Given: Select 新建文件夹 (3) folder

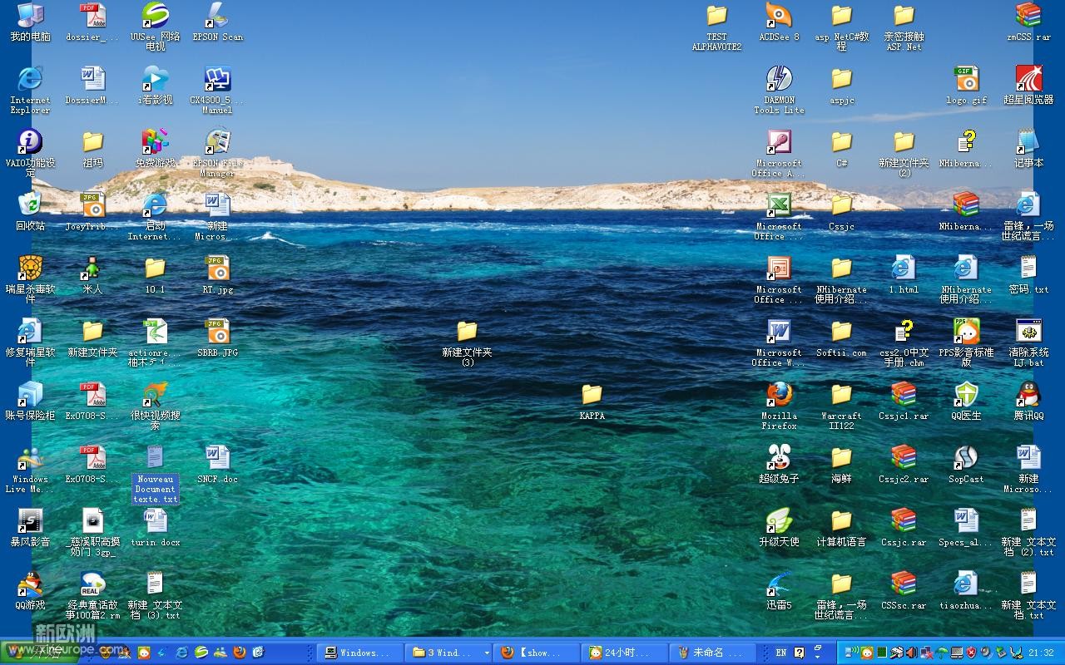Looking at the screenshot, I should [467, 342].
